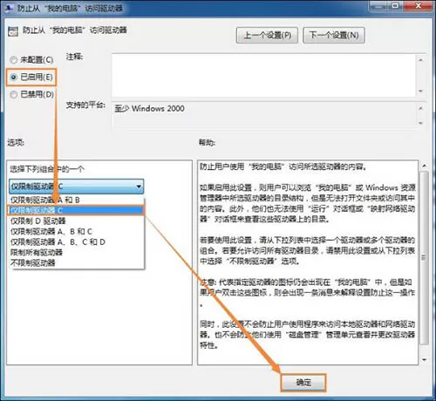Close the policy dialog window

[x=419, y=6]
